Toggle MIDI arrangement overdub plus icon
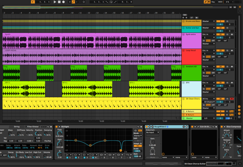The image size is (243, 167). point(70,2)
